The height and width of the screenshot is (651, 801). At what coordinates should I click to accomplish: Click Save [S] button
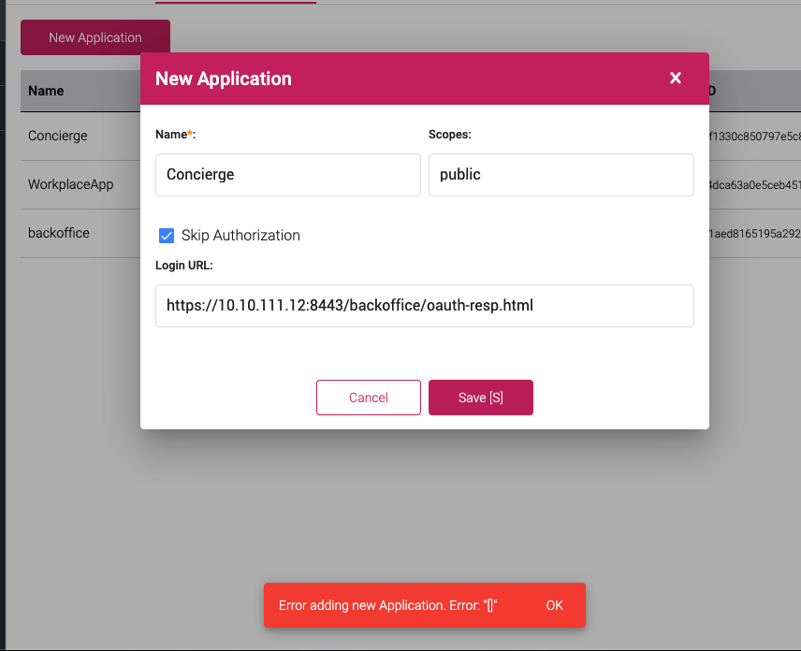click(x=481, y=398)
